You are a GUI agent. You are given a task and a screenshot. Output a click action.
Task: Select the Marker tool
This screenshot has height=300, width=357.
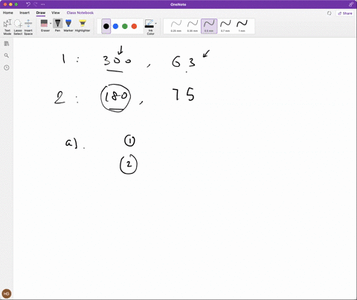pos(68,25)
